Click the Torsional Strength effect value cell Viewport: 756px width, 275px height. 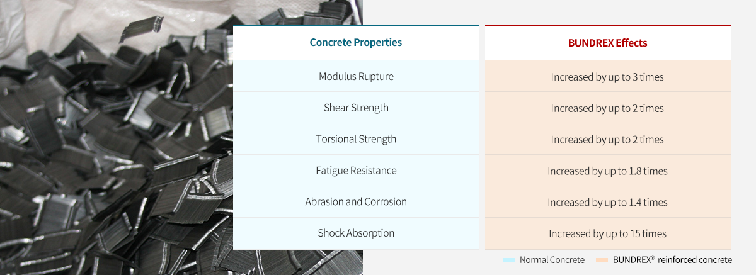608,140
